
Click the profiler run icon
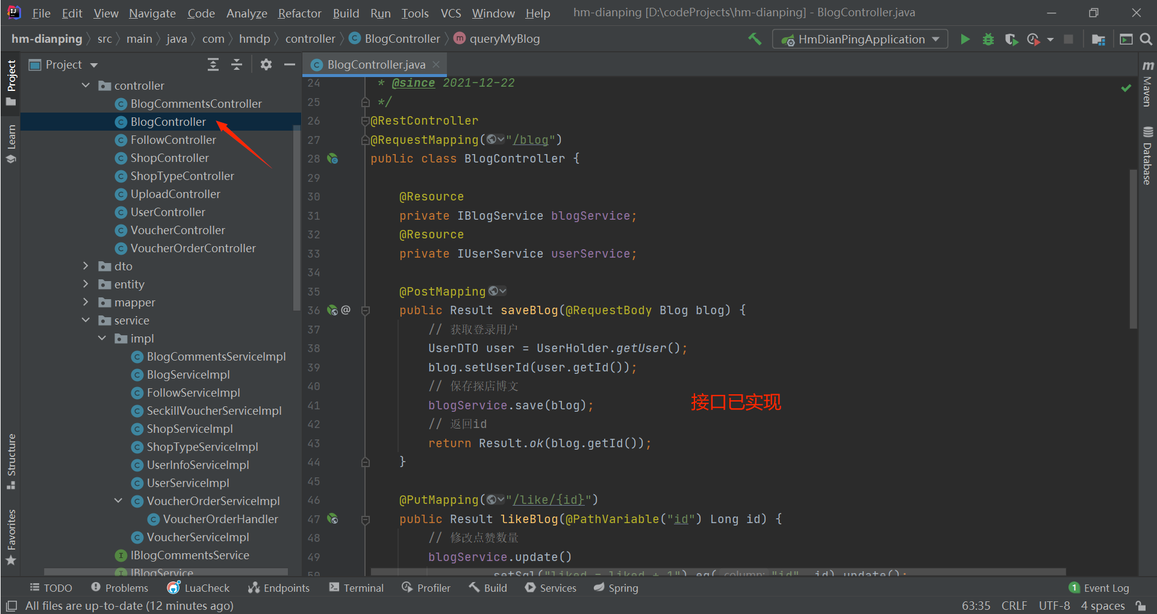pos(1034,39)
